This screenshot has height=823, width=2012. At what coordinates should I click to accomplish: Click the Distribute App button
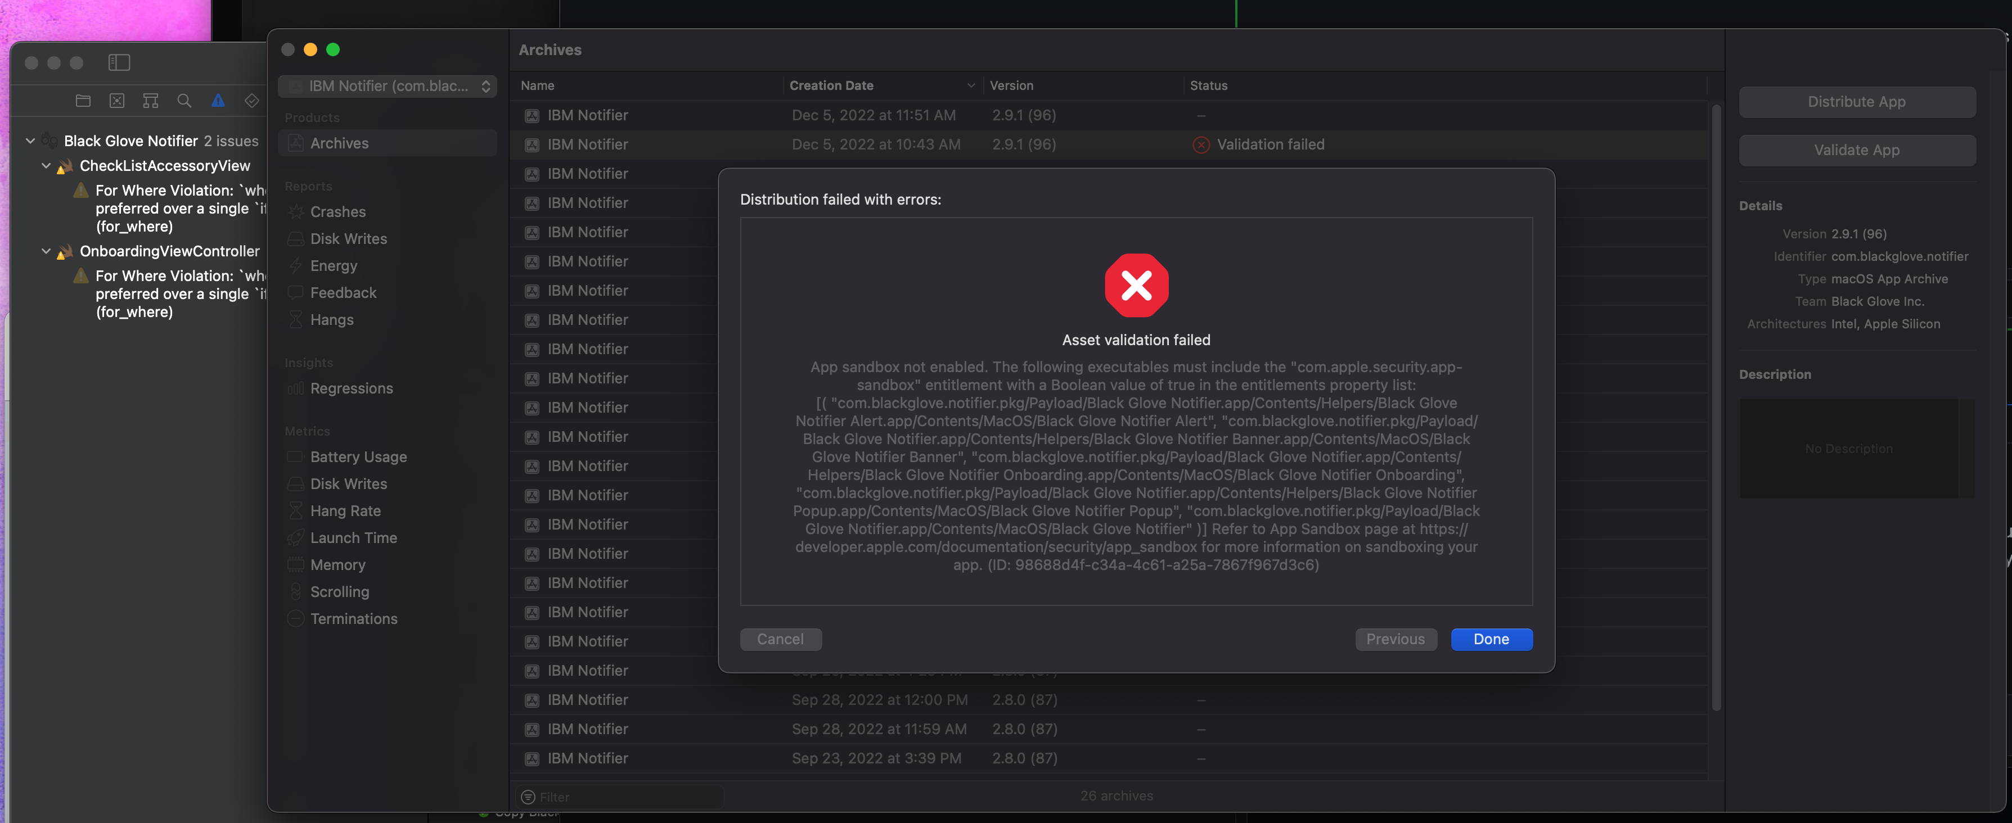click(1857, 102)
